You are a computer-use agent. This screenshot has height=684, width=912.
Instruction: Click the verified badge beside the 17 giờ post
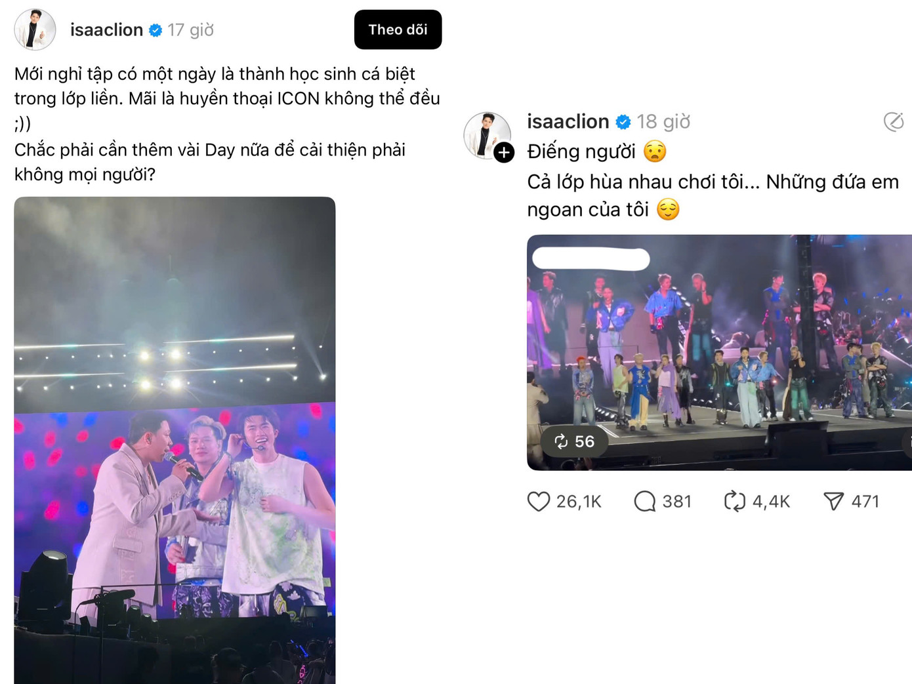[155, 30]
